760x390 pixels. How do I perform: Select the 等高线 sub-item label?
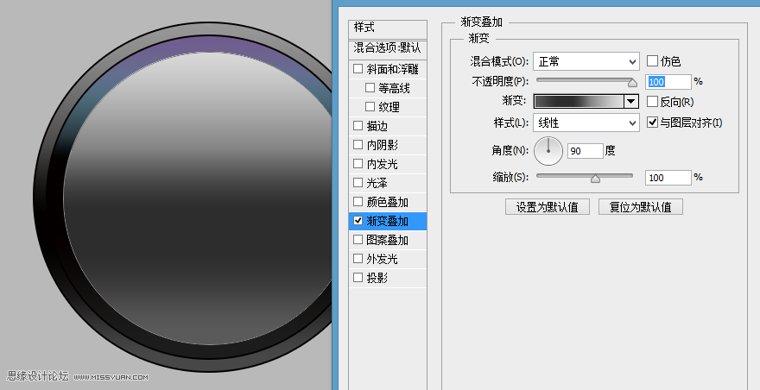pos(394,88)
